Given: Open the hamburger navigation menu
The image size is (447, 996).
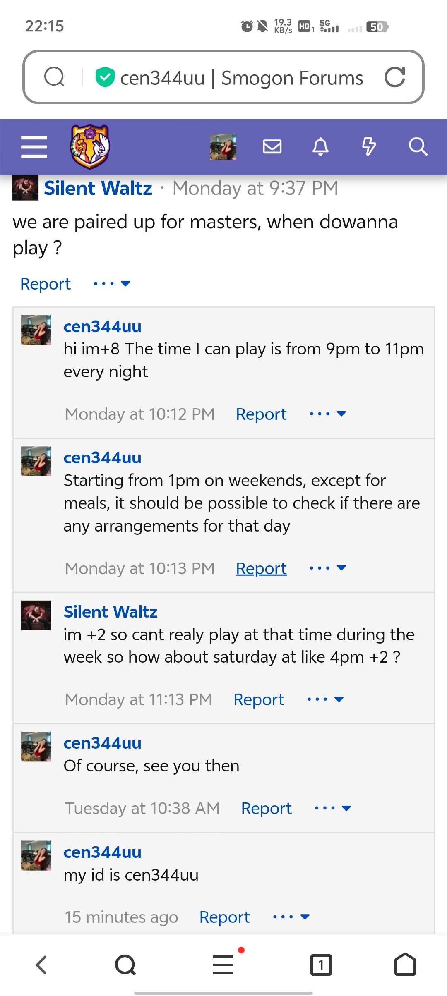Looking at the screenshot, I should (x=34, y=147).
